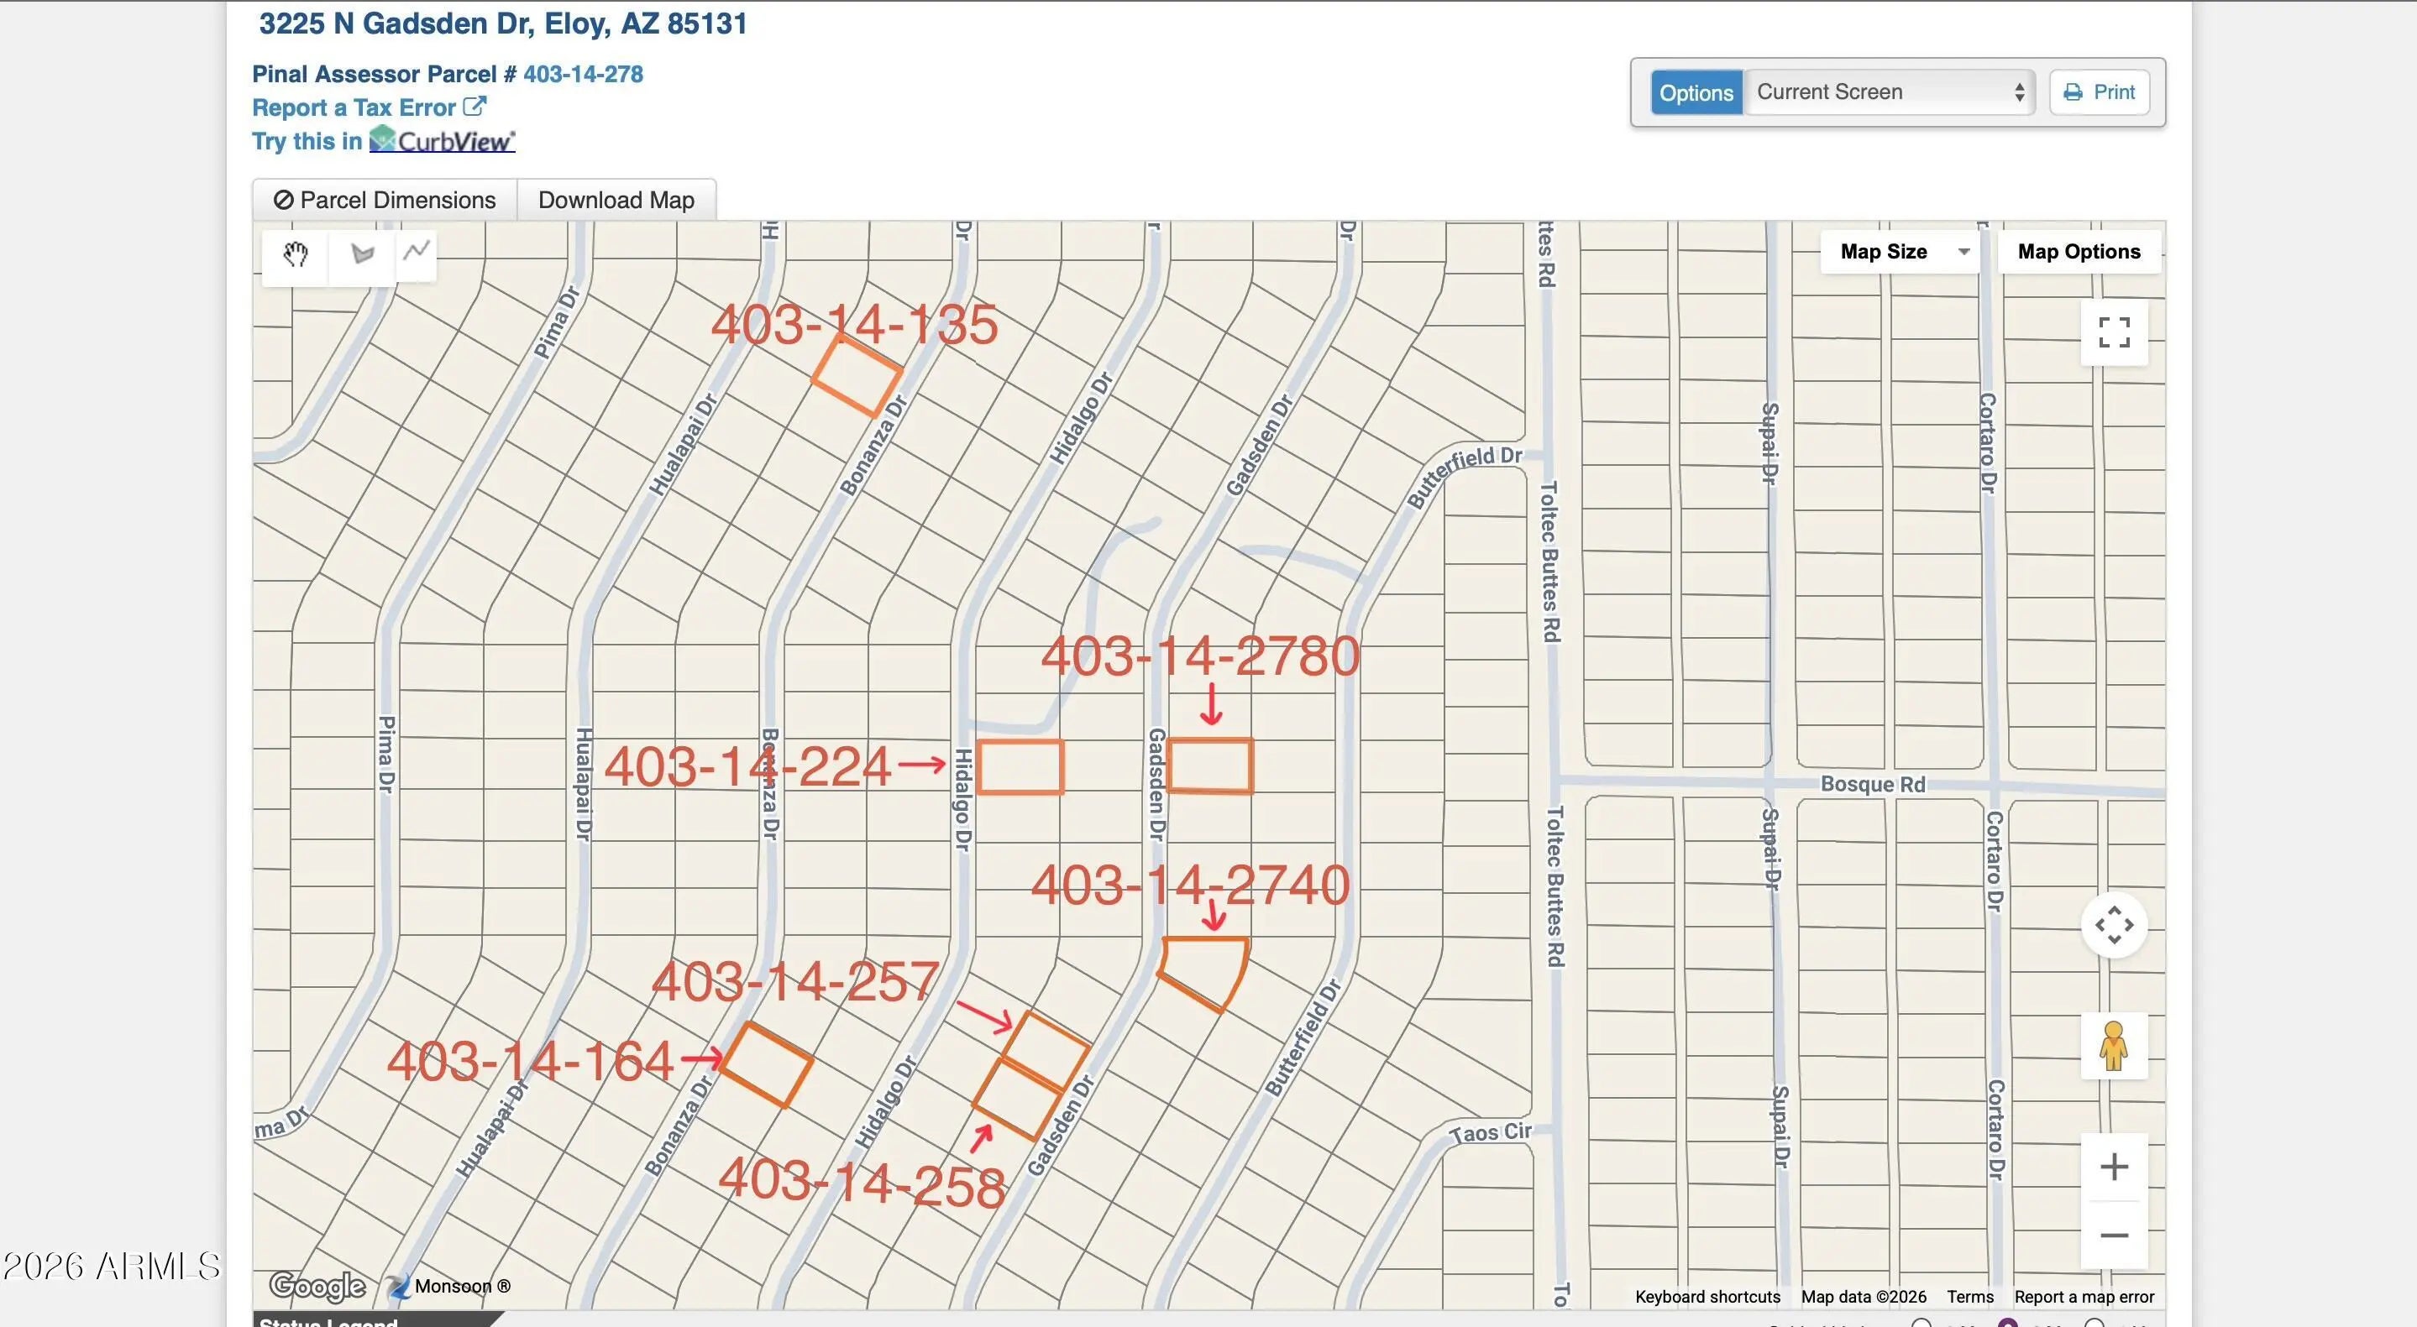Click the blue Options button

tap(1696, 91)
